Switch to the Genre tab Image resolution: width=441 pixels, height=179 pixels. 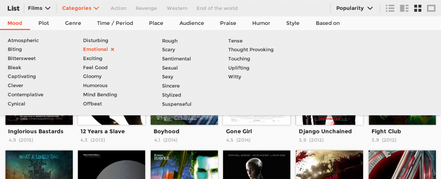[x=73, y=23]
